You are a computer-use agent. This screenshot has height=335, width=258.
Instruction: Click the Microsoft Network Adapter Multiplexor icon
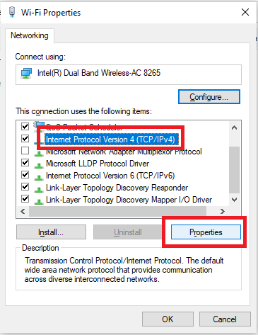39,153
